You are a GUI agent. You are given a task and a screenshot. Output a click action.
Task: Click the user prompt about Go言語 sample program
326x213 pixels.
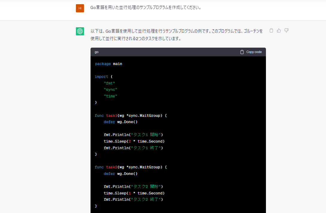(x=146, y=8)
